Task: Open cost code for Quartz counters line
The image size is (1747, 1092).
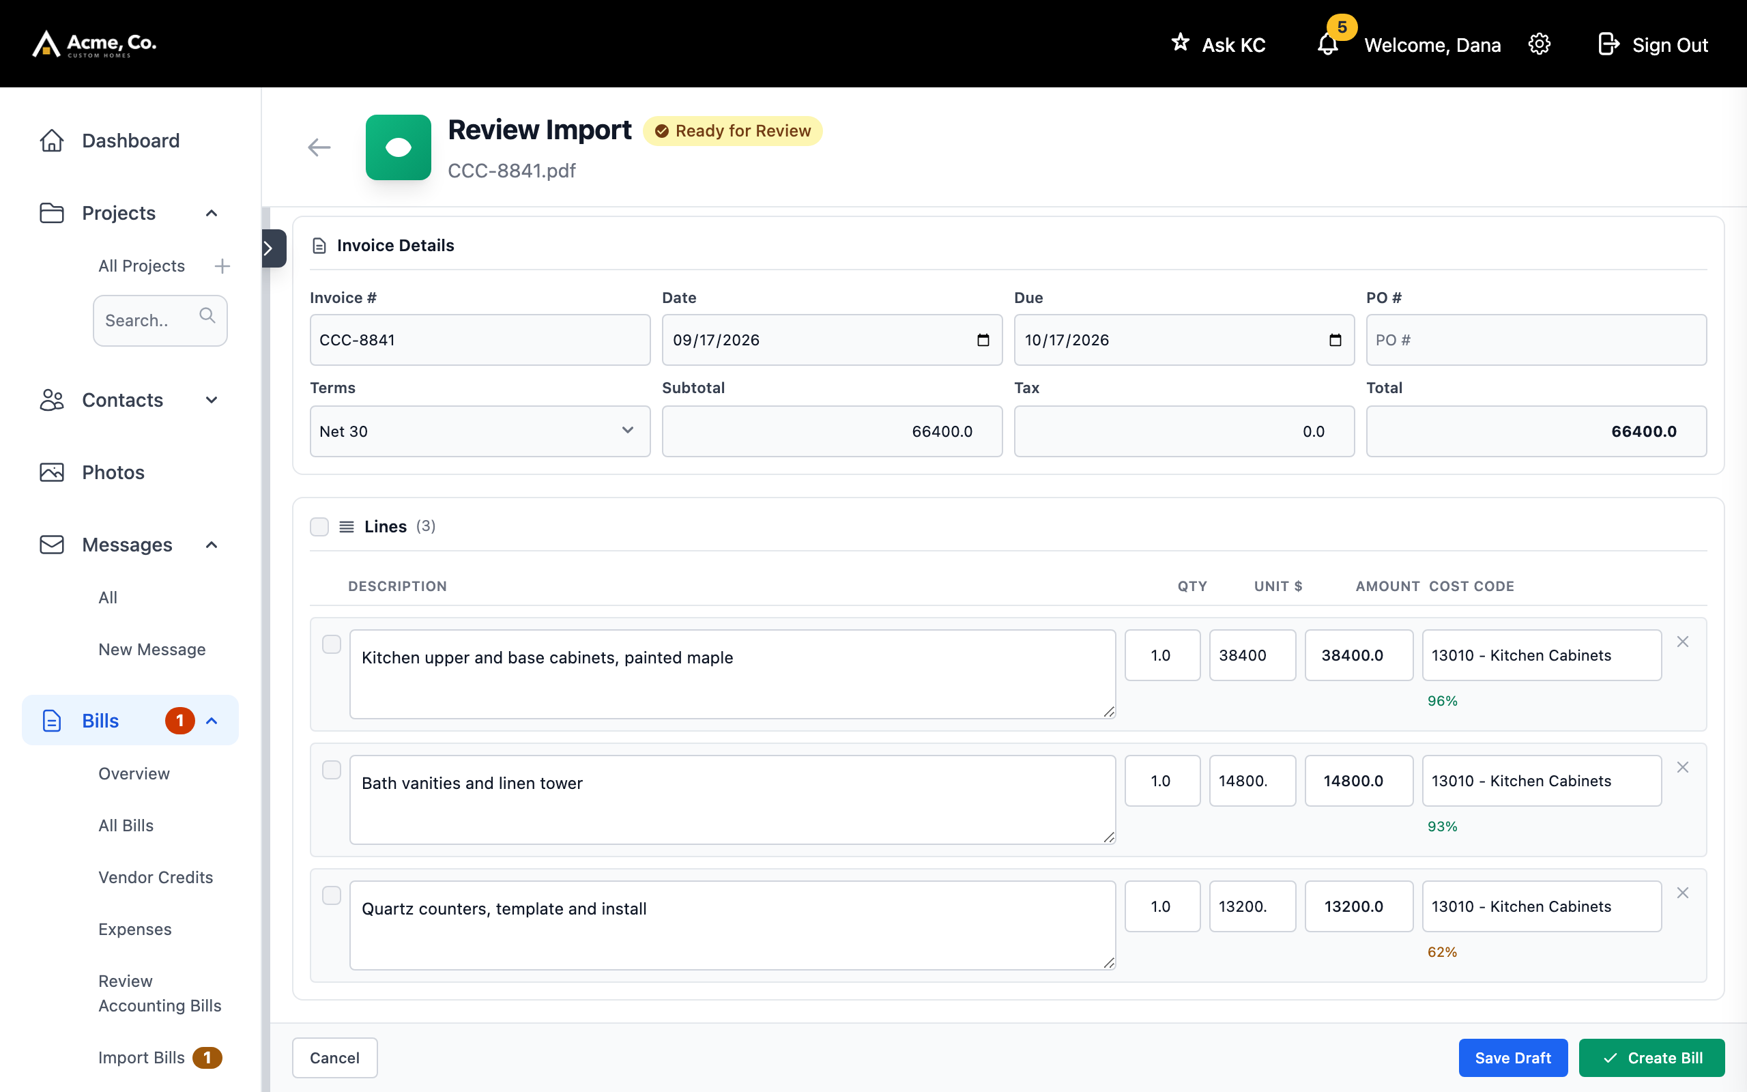Action: [1542, 906]
